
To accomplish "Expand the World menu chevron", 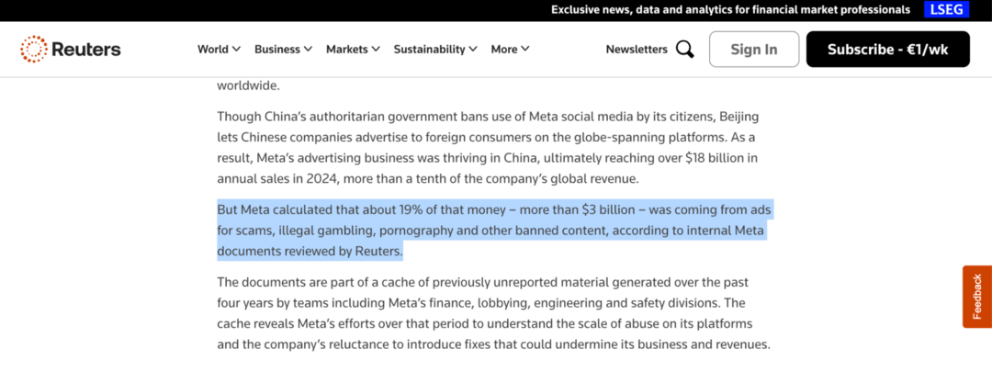I will [236, 49].
